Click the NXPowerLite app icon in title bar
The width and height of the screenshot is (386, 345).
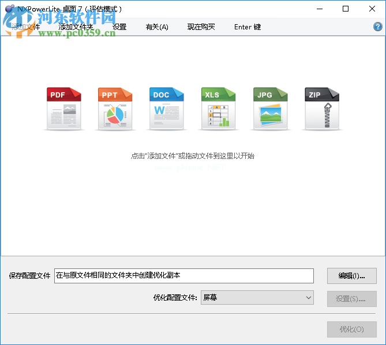[x=10, y=9]
